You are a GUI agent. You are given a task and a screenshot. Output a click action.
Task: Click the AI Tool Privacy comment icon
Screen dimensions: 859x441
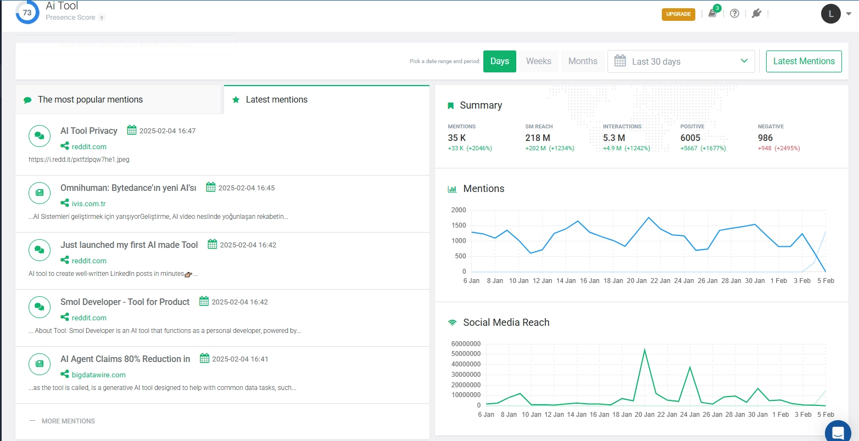click(x=40, y=135)
